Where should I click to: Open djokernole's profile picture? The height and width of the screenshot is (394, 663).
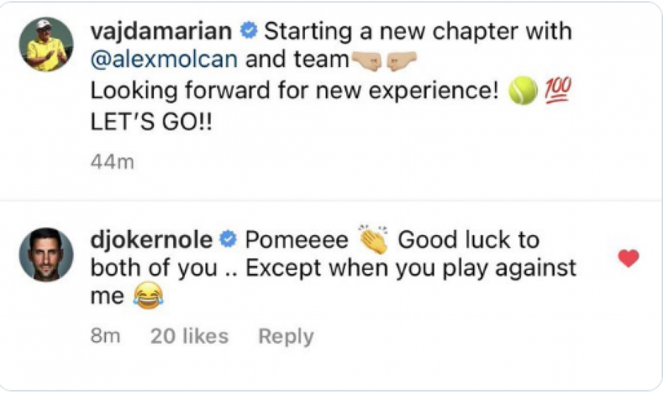[x=45, y=254]
